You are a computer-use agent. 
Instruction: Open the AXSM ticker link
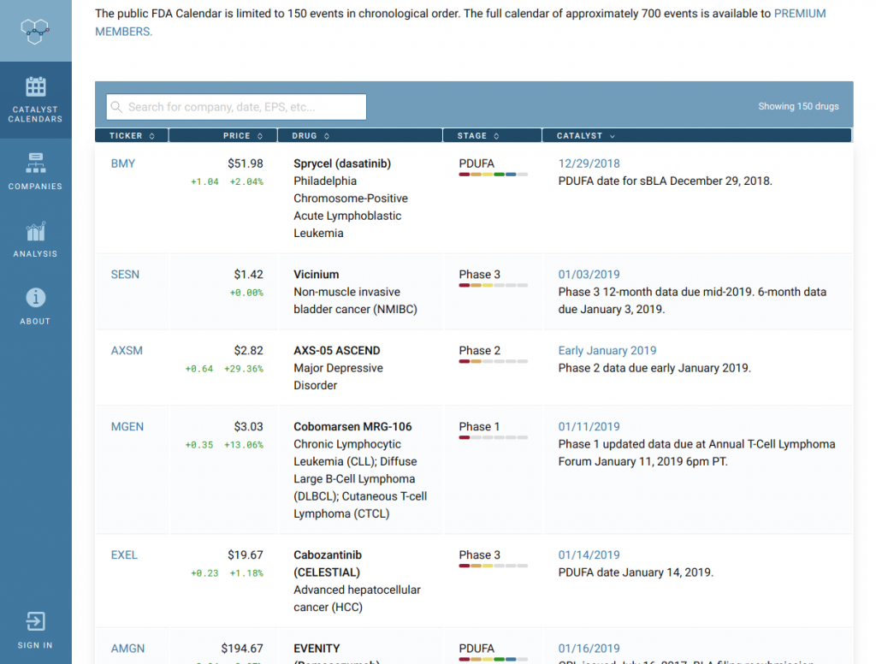click(127, 351)
